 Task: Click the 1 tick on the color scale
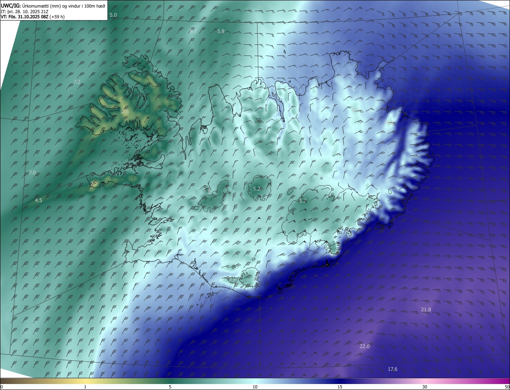tap(85, 387)
